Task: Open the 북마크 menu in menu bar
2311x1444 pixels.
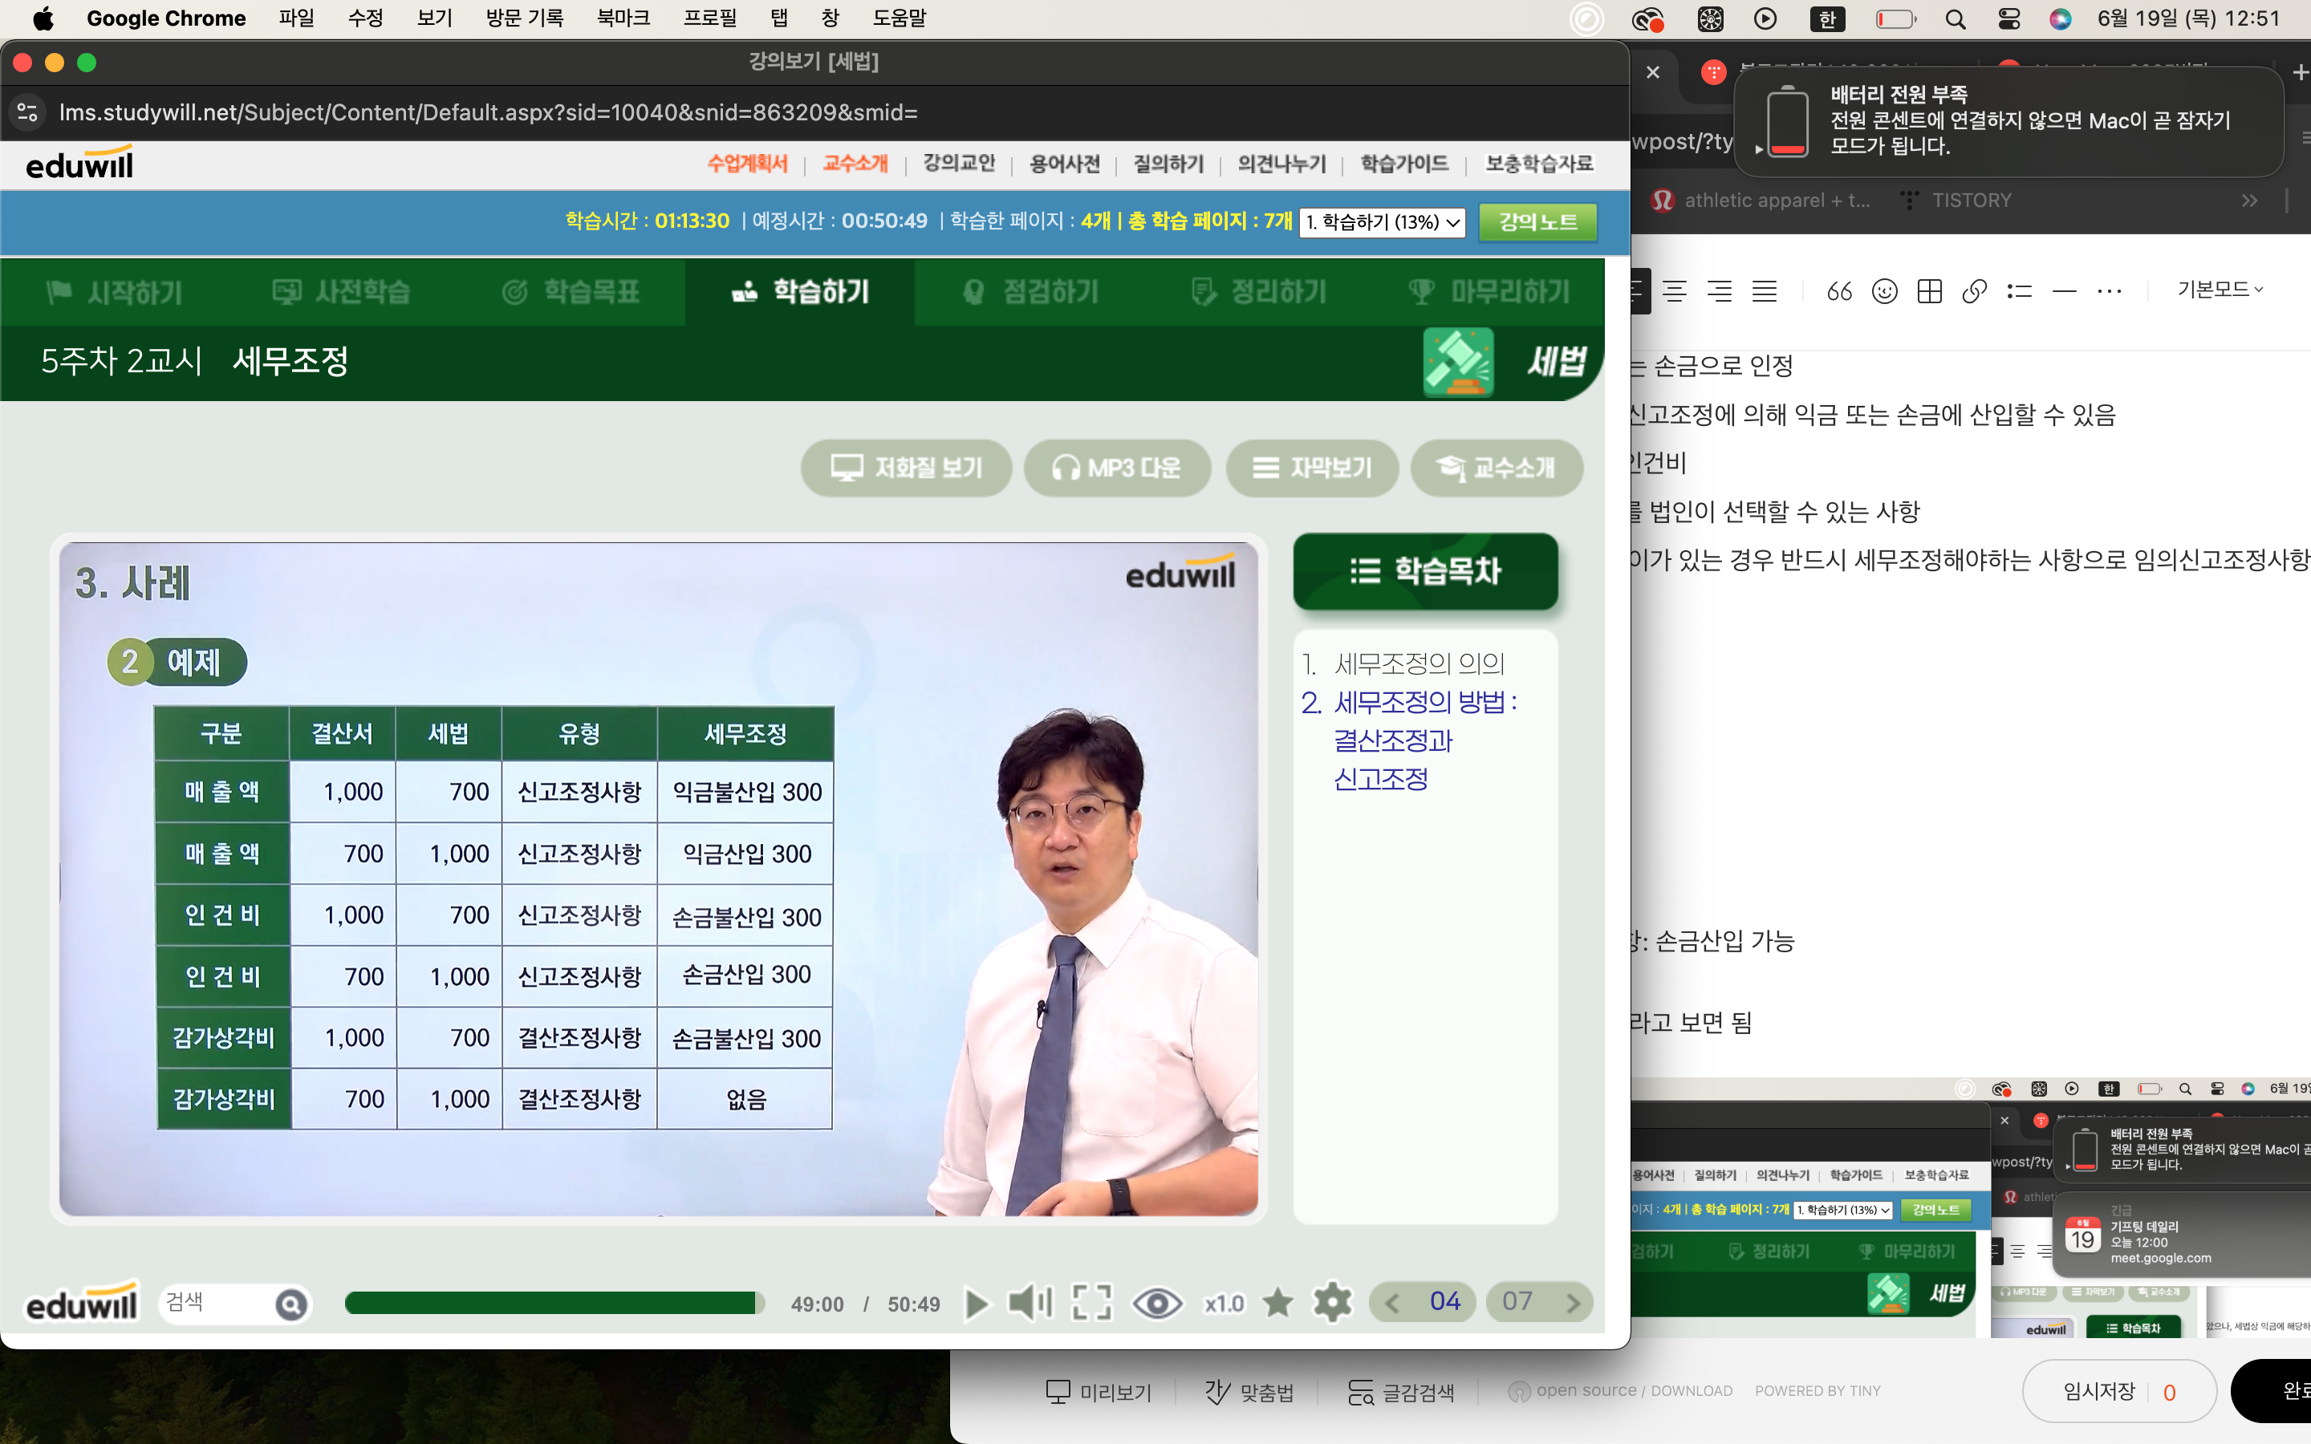Action: pyautogui.click(x=623, y=18)
